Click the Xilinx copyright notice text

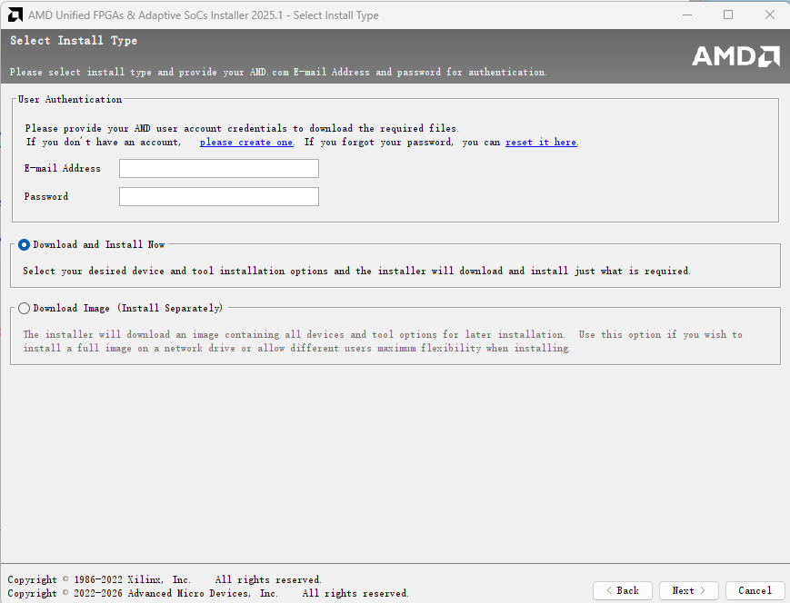(164, 579)
